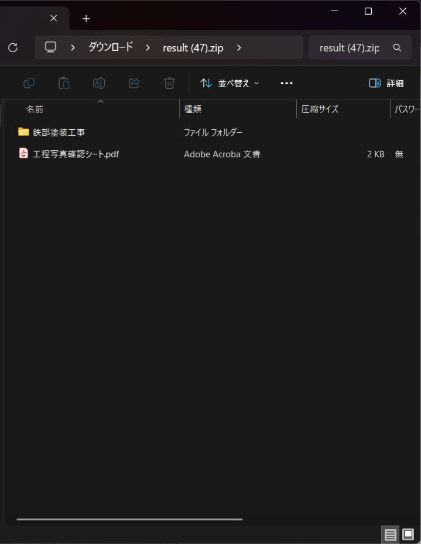The height and width of the screenshot is (544, 421).
Task: Click the Paste clipboard icon
Action: 64,83
